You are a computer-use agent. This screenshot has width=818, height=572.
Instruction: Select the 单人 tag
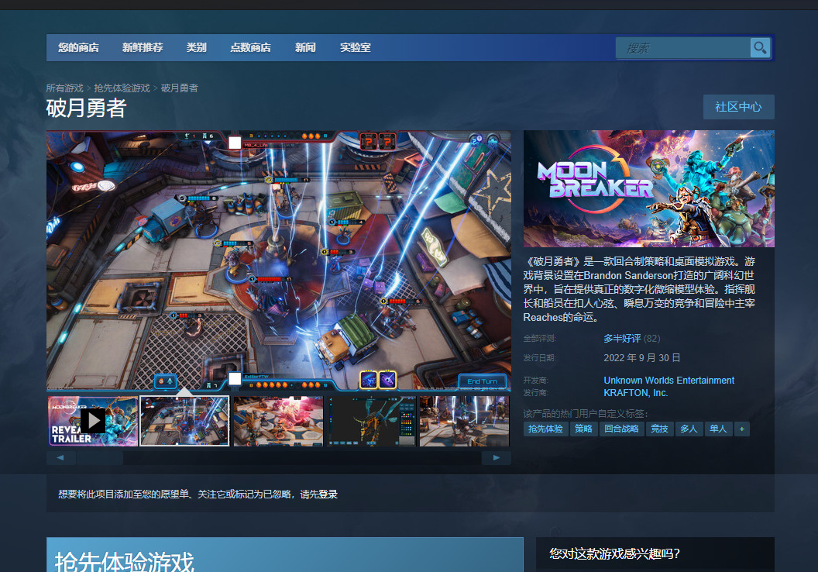coord(718,429)
